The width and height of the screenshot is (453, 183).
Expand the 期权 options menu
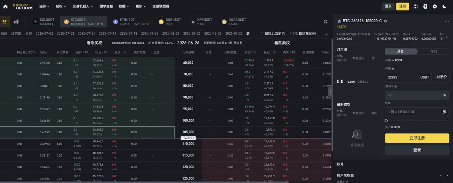(x=61, y=6)
